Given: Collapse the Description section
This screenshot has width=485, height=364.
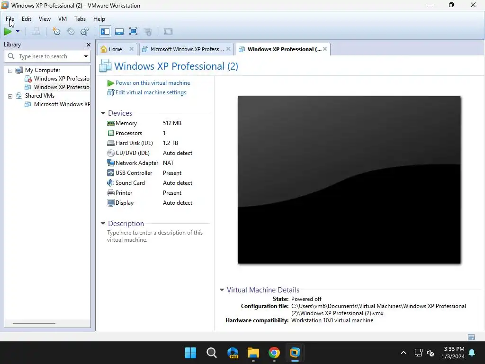Looking at the screenshot, I should [103, 224].
